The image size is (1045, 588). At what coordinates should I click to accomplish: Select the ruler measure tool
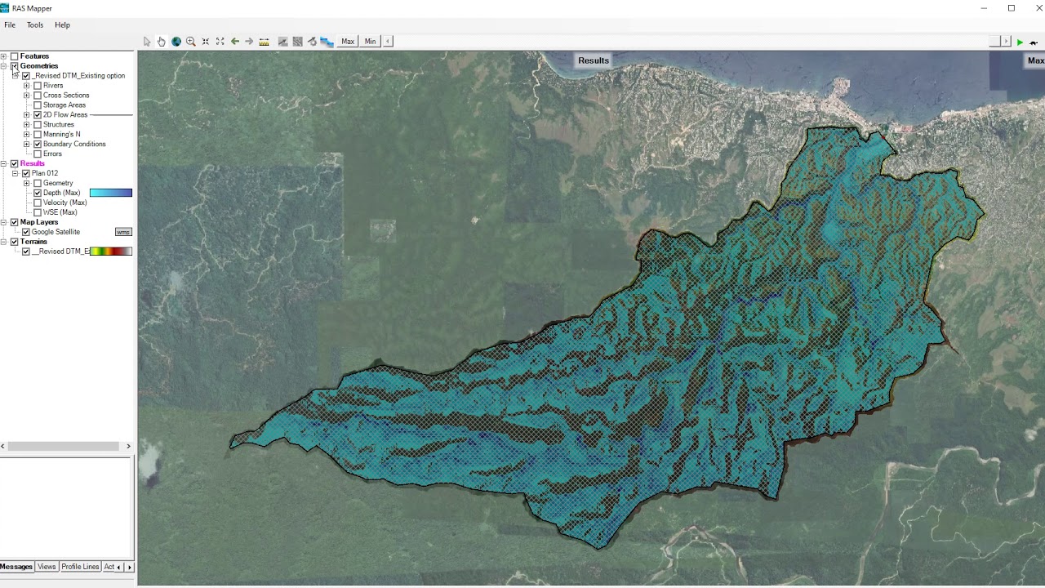(x=264, y=42)
